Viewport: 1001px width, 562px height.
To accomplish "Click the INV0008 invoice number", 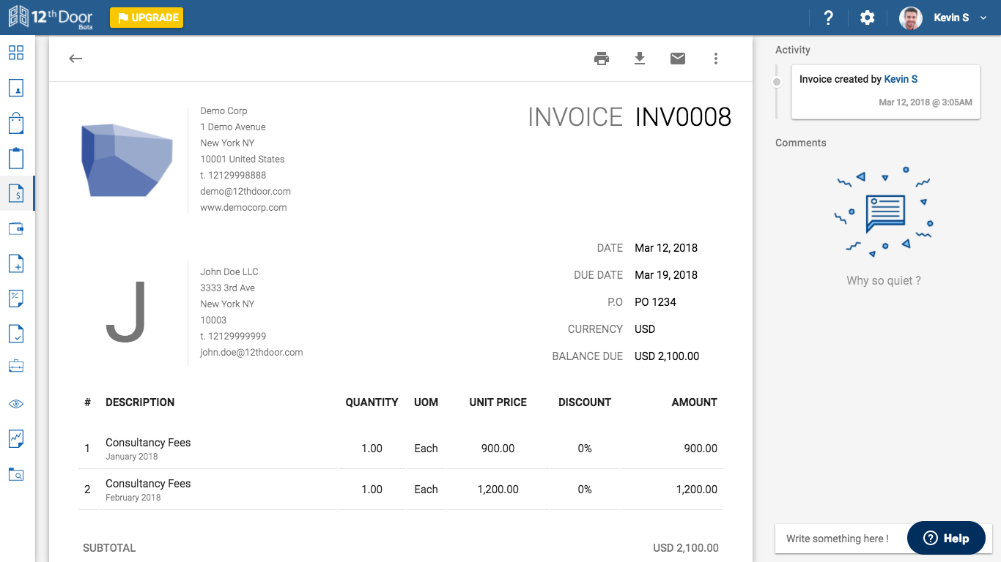I will point(683,117).
